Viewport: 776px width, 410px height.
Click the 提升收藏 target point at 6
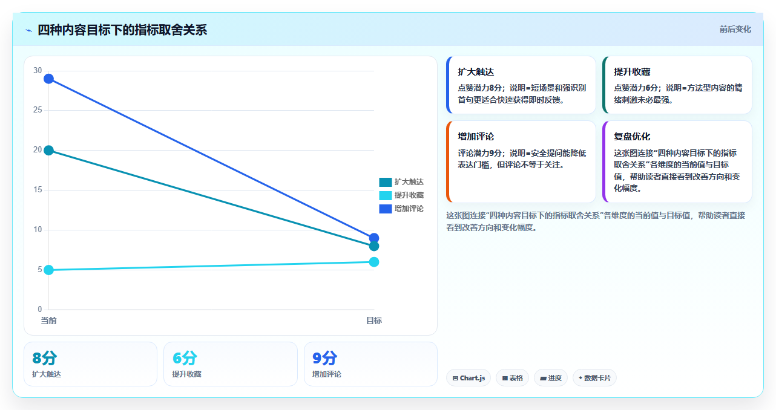pyautogui.click(x=374, y=262)
